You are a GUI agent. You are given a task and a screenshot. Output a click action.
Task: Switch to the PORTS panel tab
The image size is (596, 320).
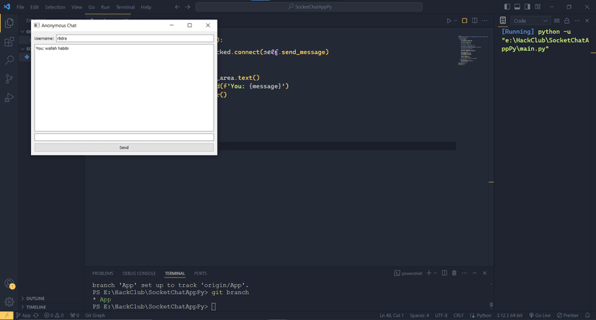(x=200, y=273)
